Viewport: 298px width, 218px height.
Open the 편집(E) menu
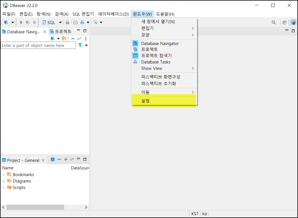tap(26, 14)
